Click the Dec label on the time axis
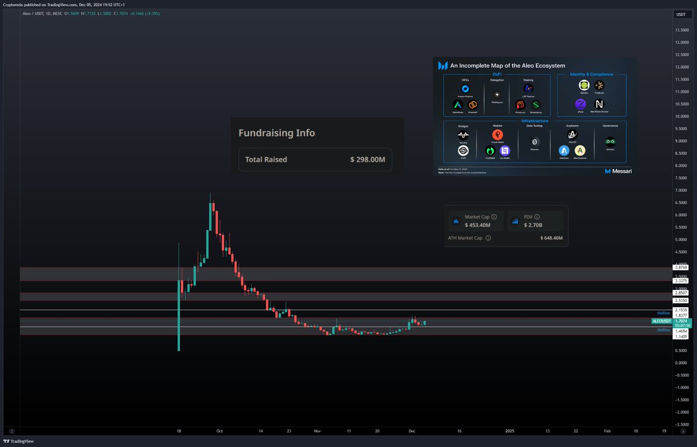The width and height of the screenshot is (697, 447). point(412,431)
